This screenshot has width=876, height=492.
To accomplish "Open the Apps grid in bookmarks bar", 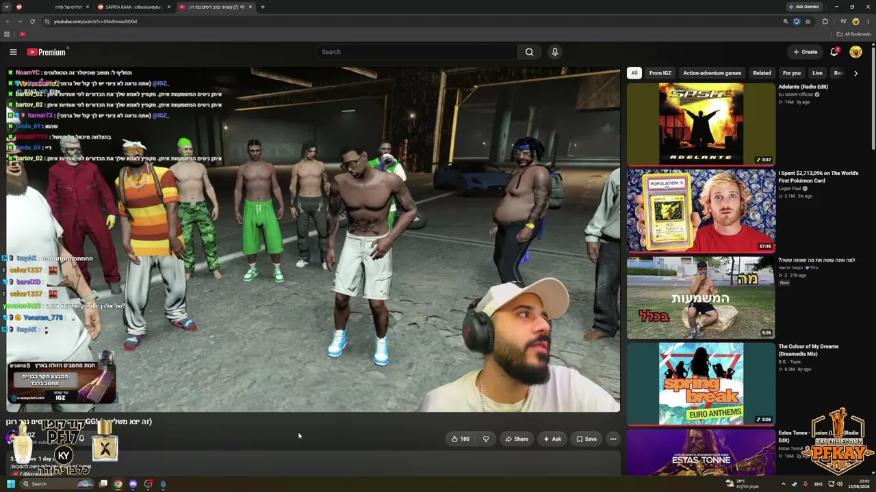I will pos(7,34).
